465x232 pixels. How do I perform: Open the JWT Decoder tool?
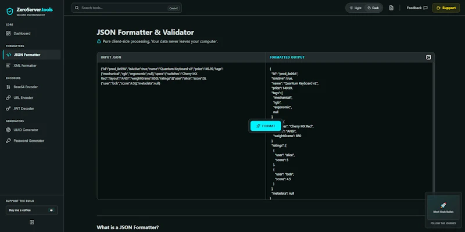click(32, 109)
